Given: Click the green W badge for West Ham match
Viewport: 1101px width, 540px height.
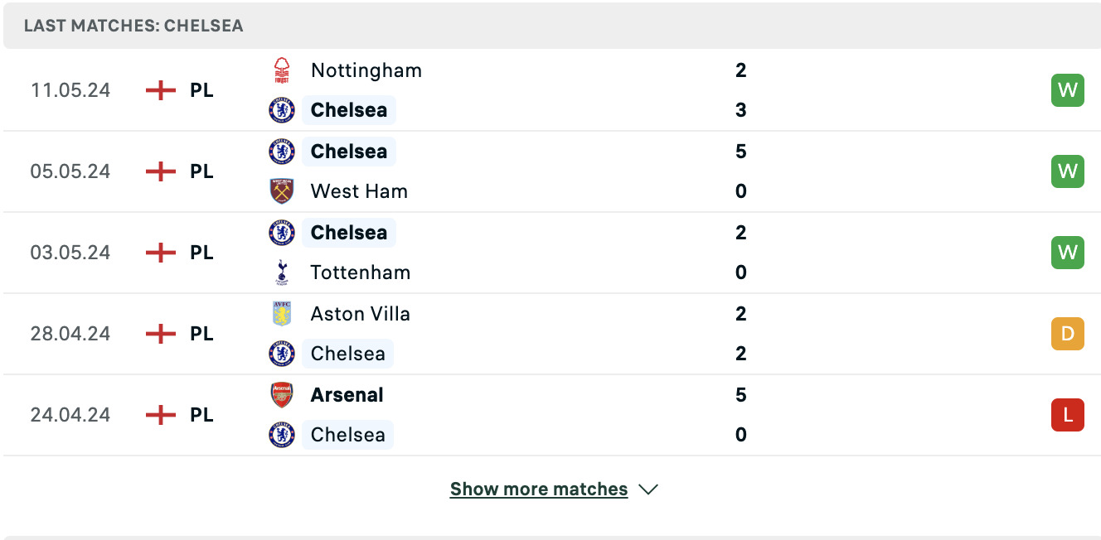Looking at the screenshot, I should click(x=1068, y=171).
